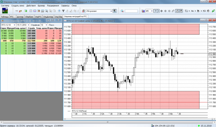The width and height of the screenshot is (216, 127).
Task: Expand the crosshair tool dropdown arrow
Action: (158, 11)
